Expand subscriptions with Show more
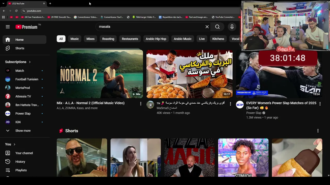330x185 pixels. tap(24, 131)
